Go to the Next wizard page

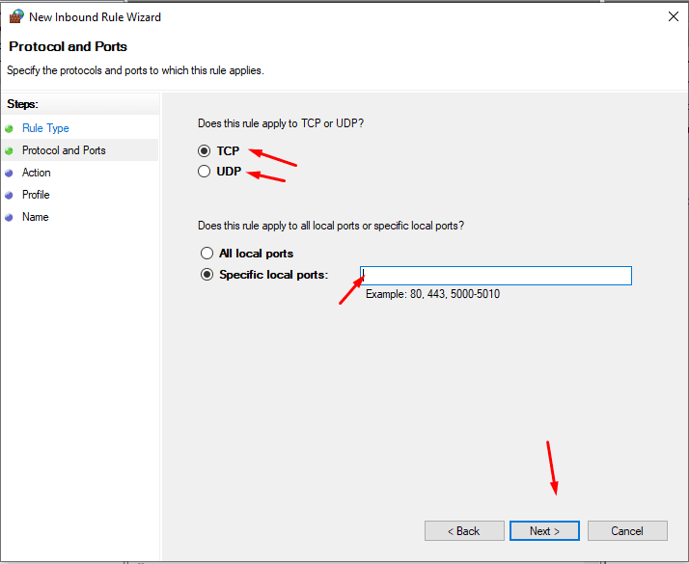[x=544, y=531]
